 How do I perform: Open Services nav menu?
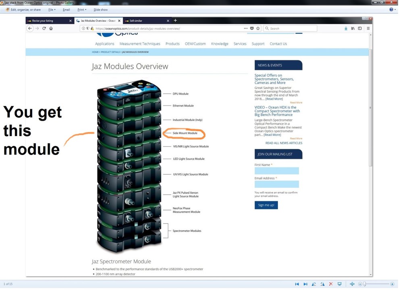[x=240, y=44]
